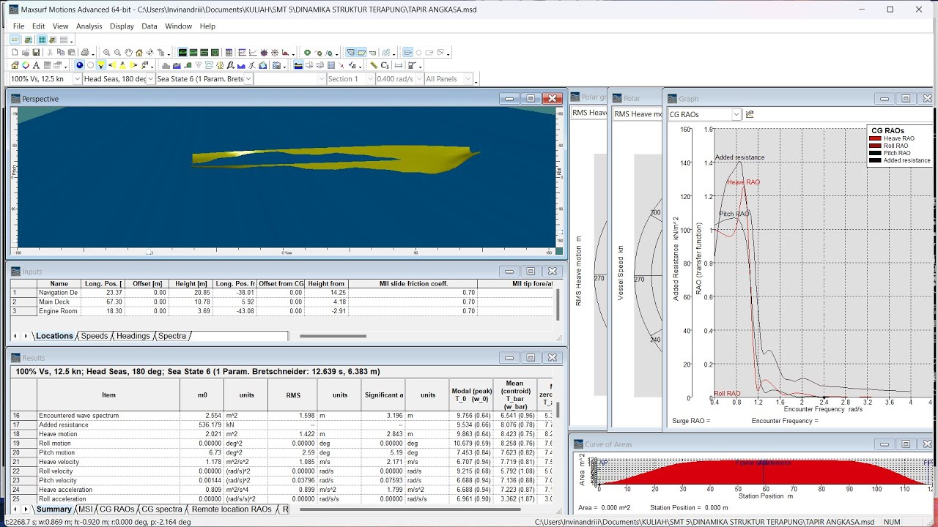938x527 pixels.
Task: Toggle the yellow top light button
Action: click(x=101, y=66)
